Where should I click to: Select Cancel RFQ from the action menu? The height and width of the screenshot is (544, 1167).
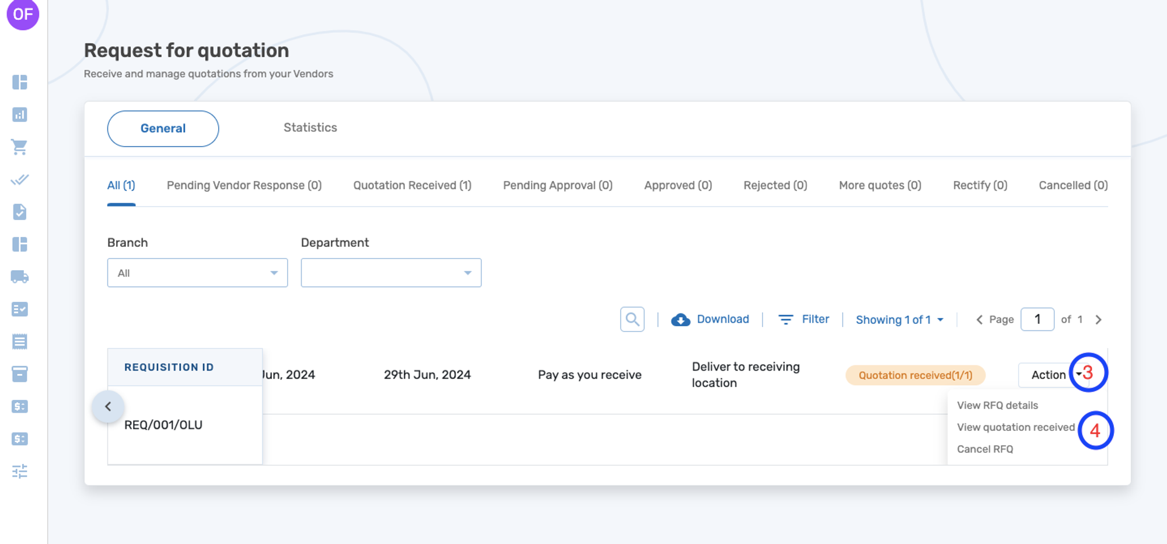(x=985, y=448)
